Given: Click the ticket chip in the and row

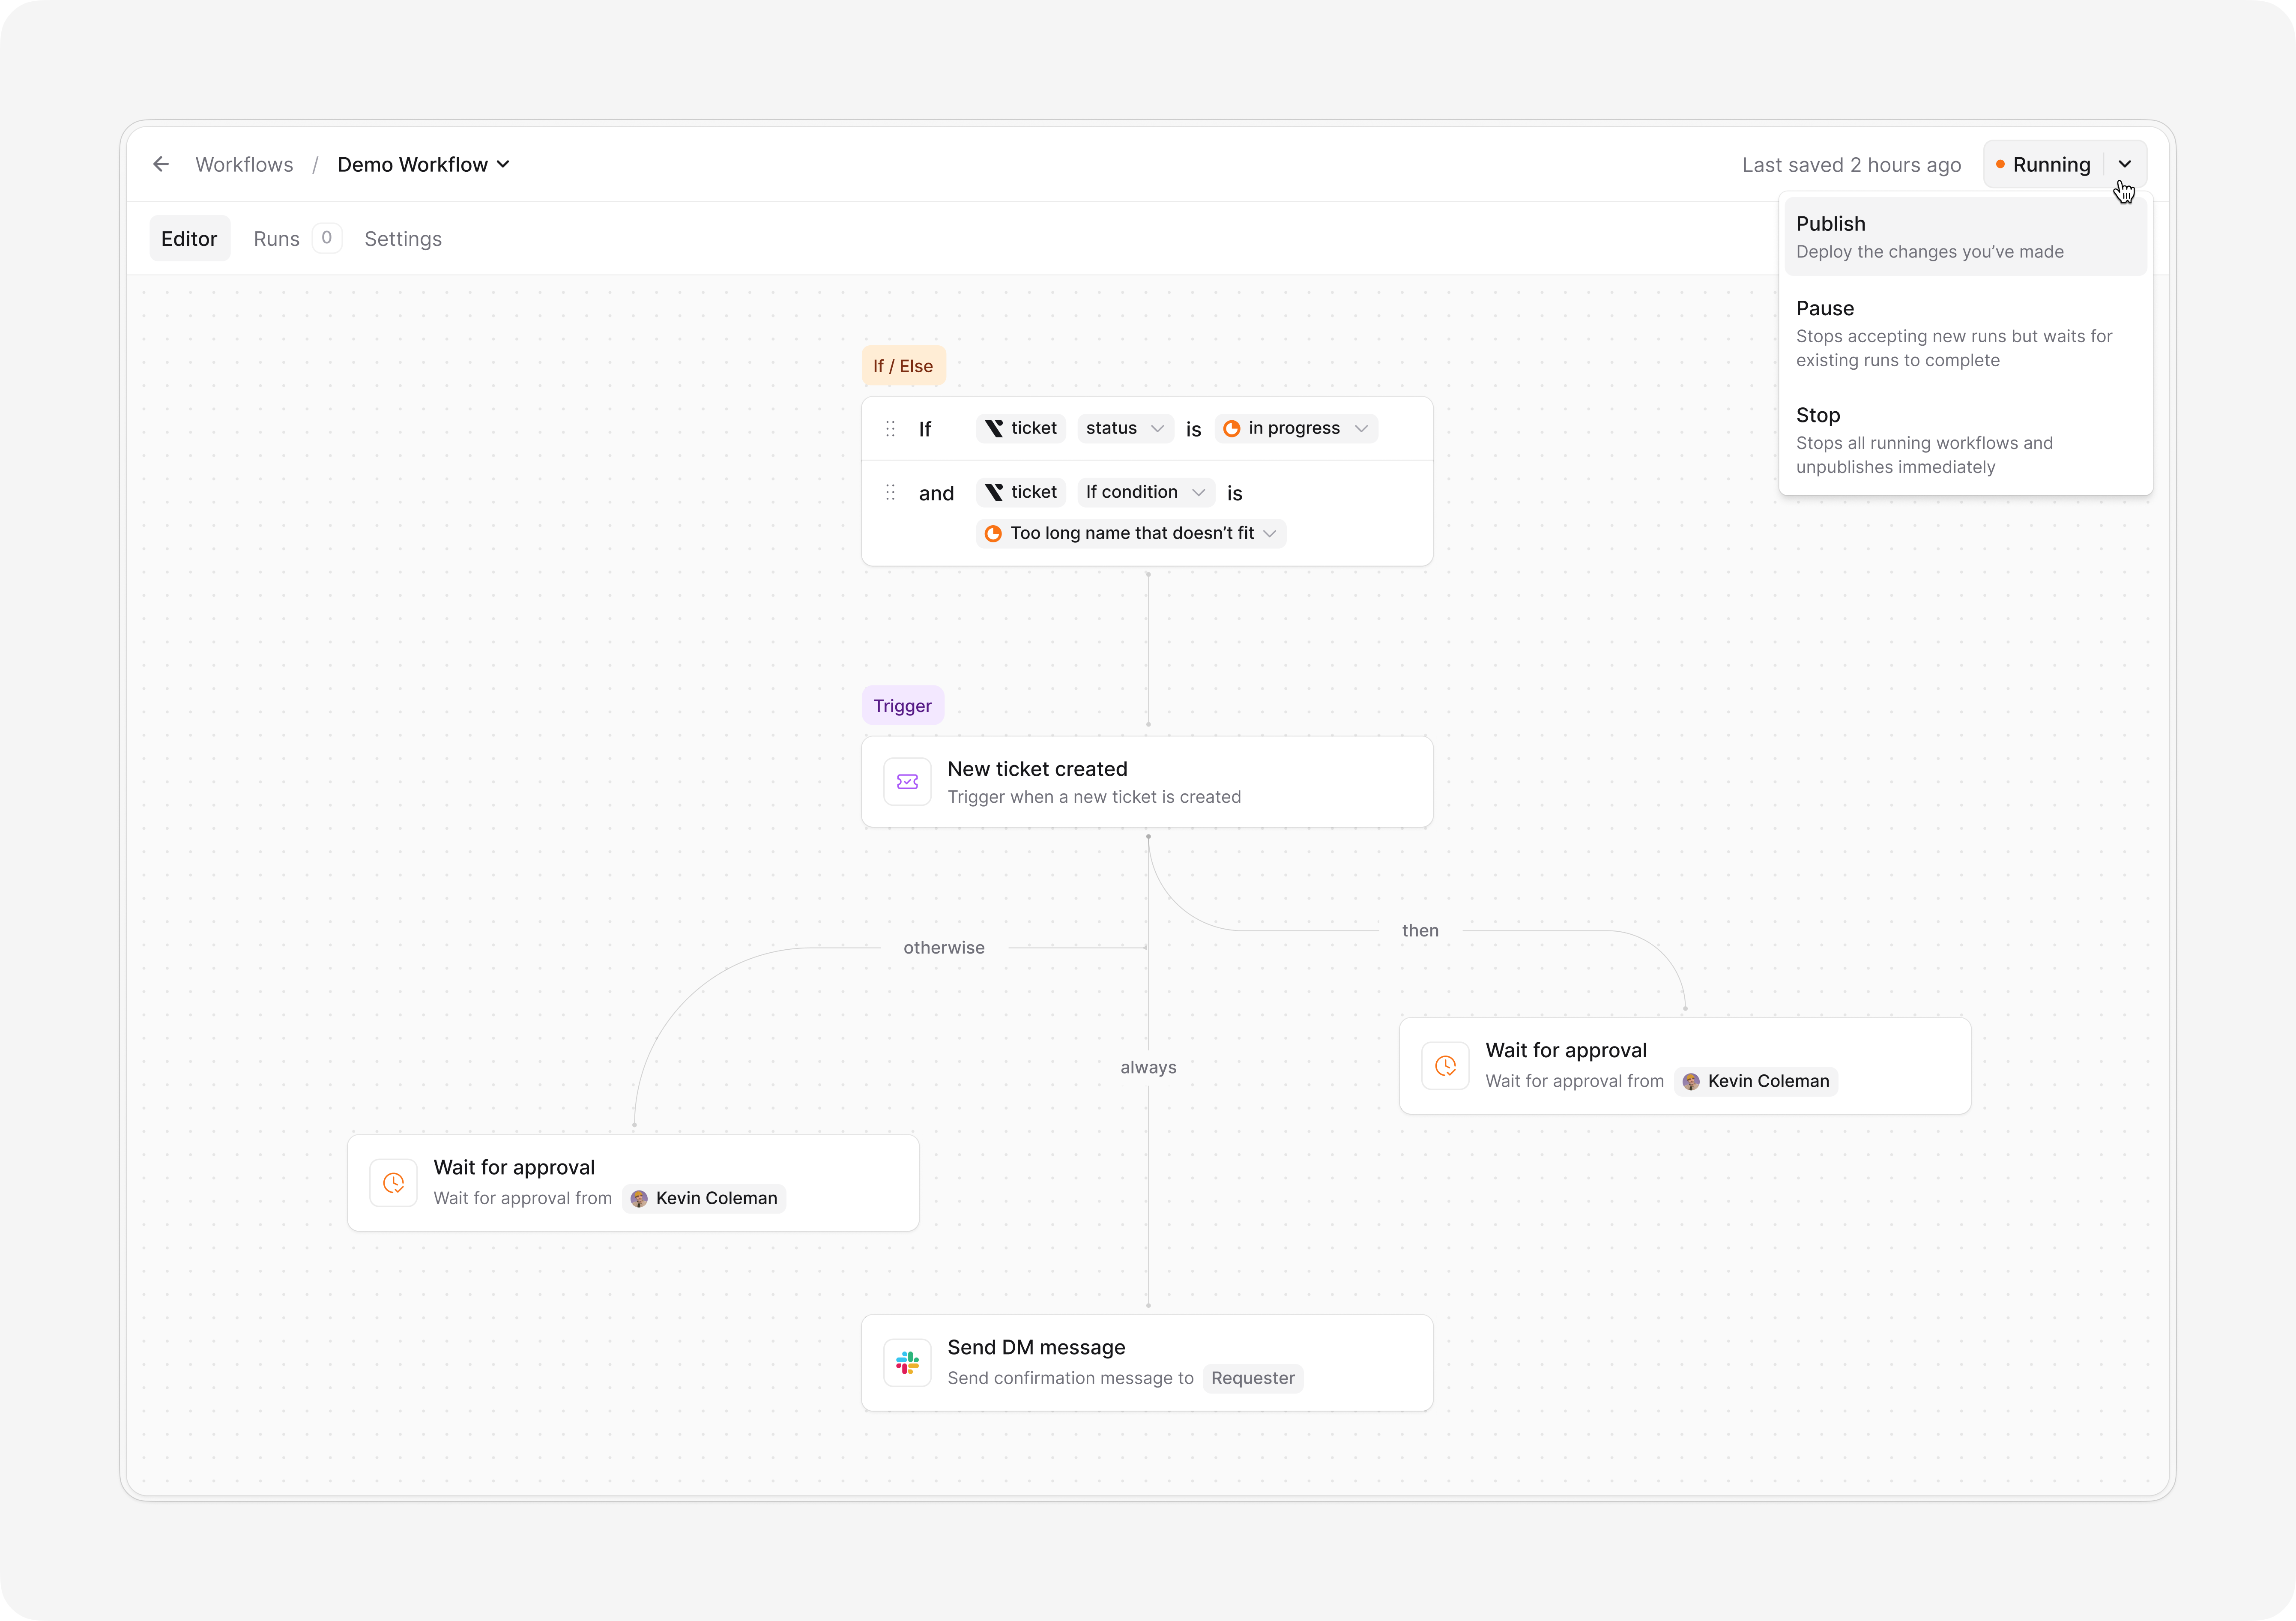Looking at the screenshot, I should (1021, 492).
